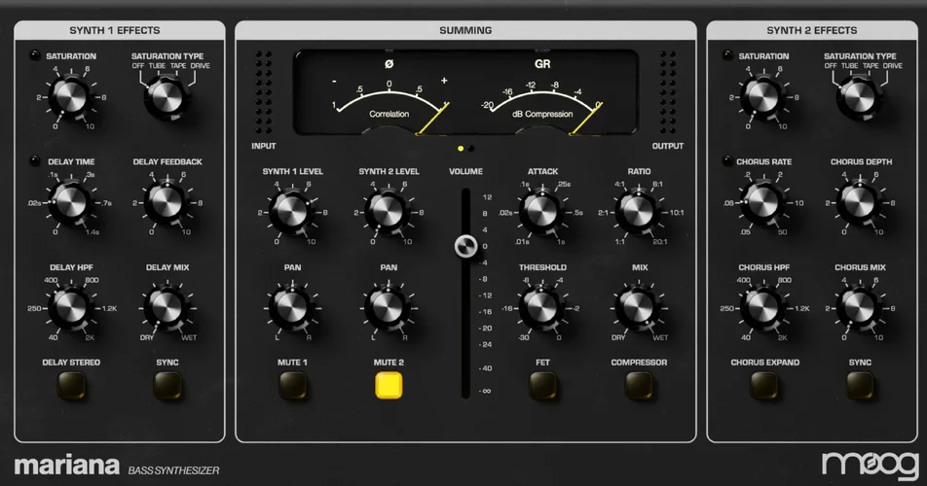The height and width of the screenshot is (486, 927).
Task: Click the dB Compression GR meter
Action: pos(542,97)
